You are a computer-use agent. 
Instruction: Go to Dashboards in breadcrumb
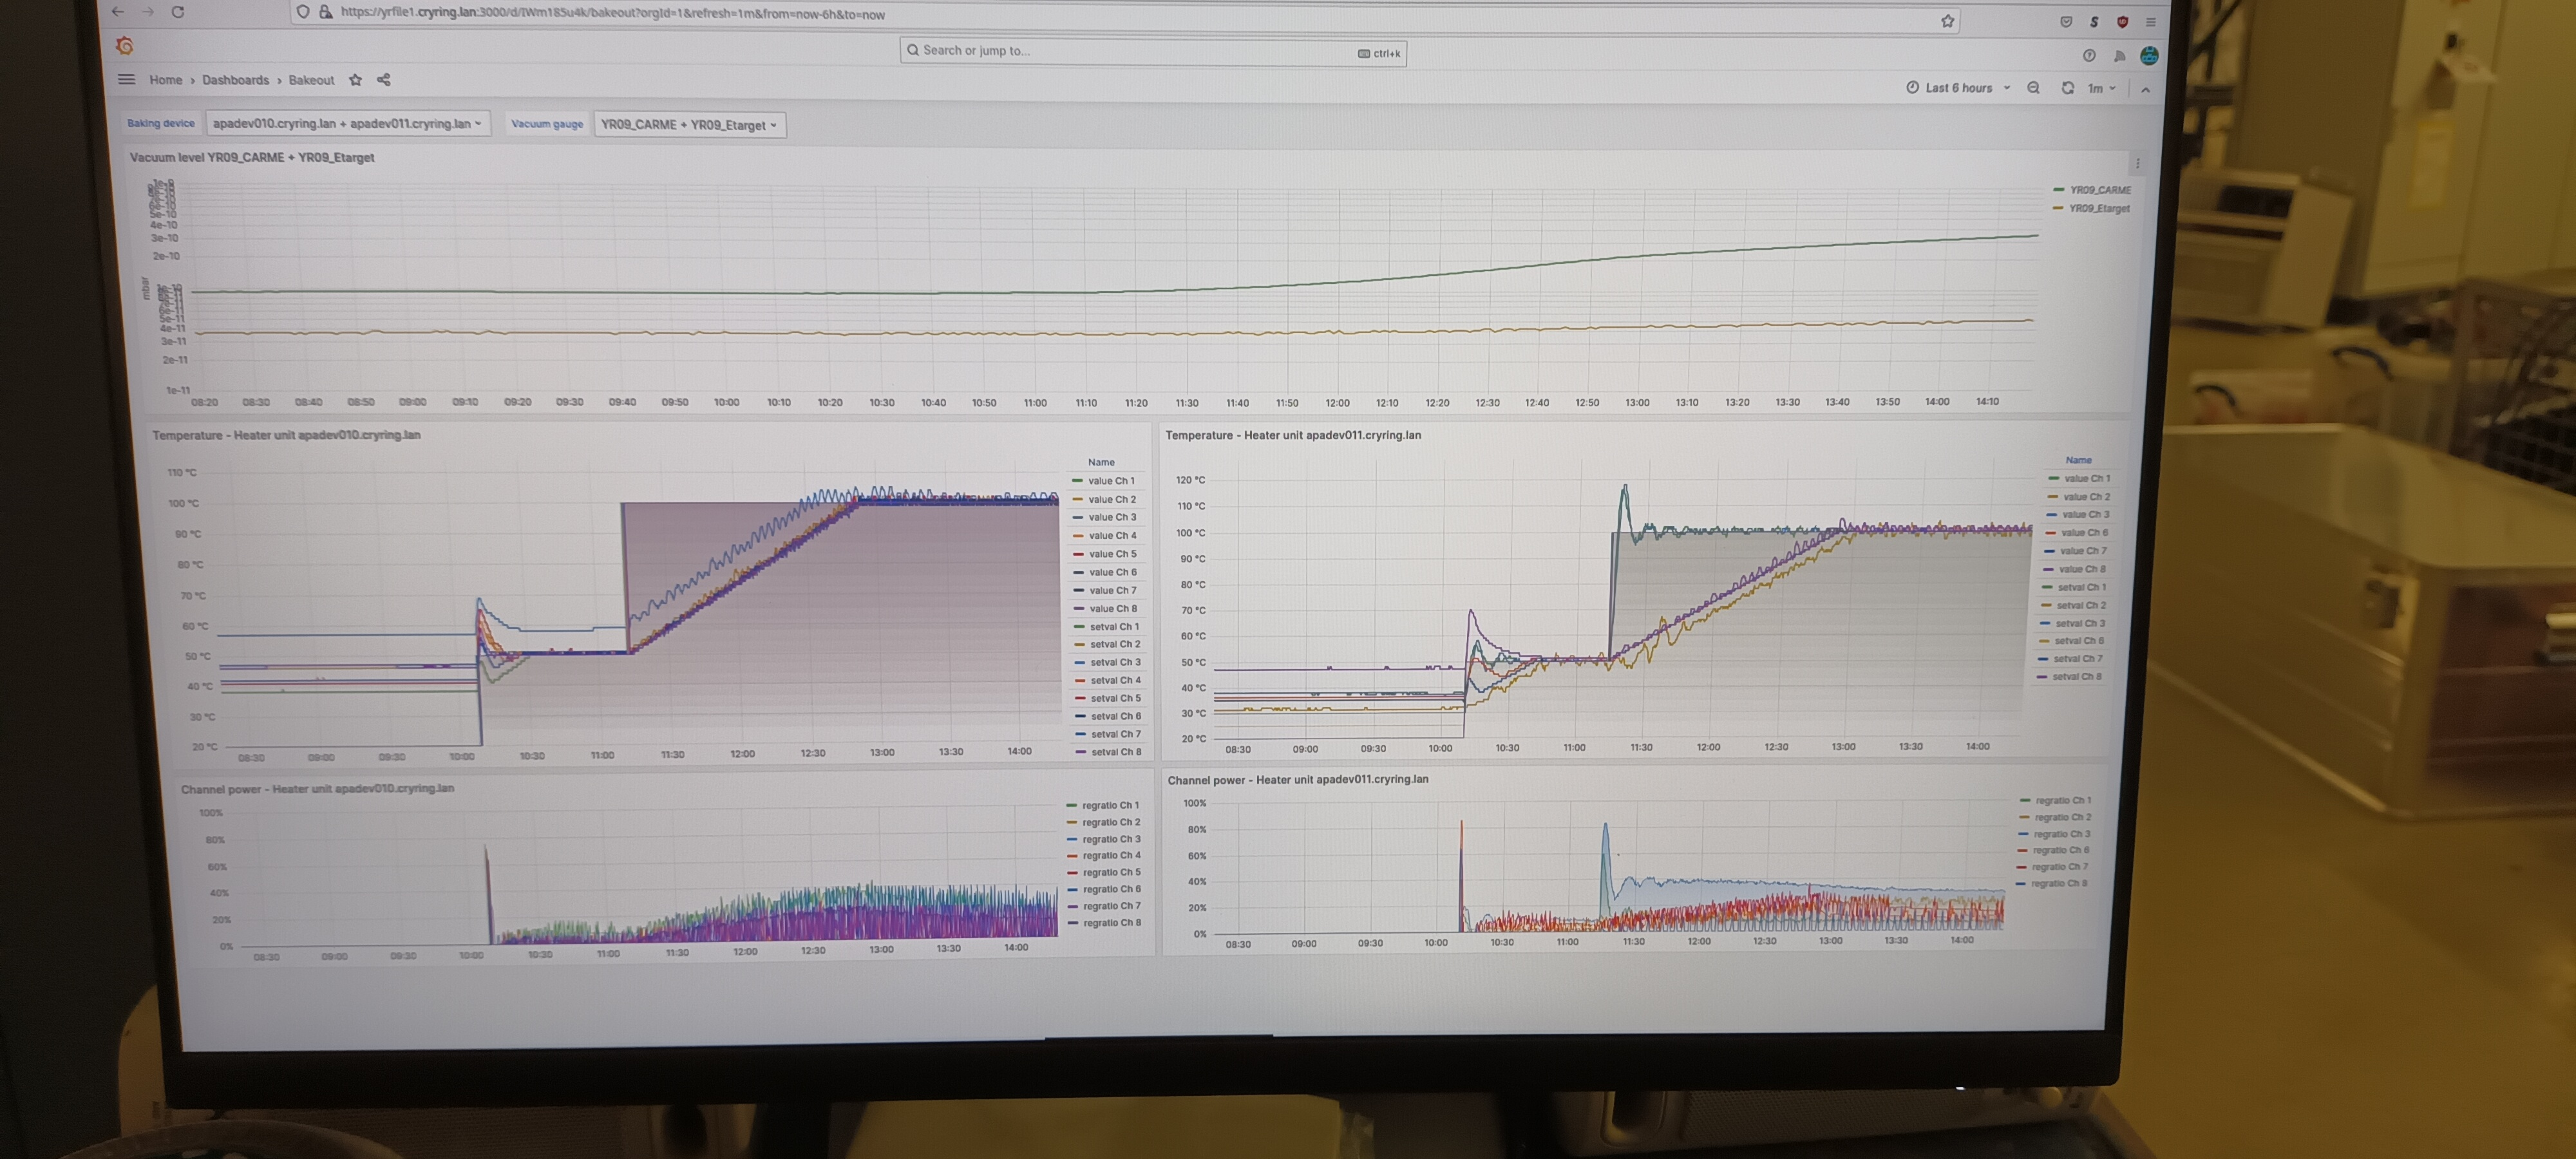pos(235,80)
